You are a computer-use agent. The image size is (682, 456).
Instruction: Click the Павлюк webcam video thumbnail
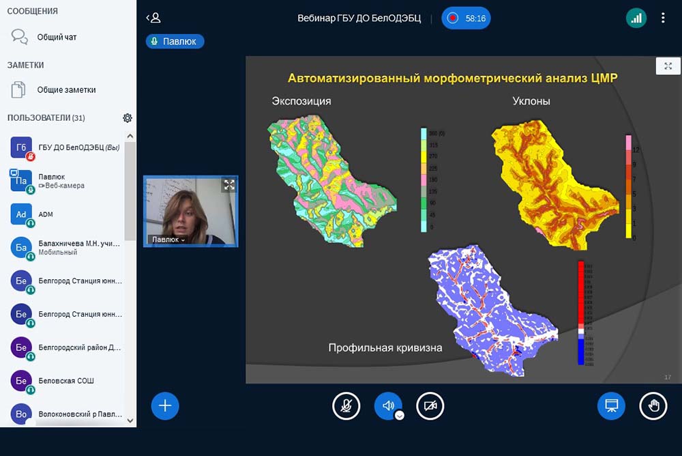pyautogui.click(x=190, y=211)
